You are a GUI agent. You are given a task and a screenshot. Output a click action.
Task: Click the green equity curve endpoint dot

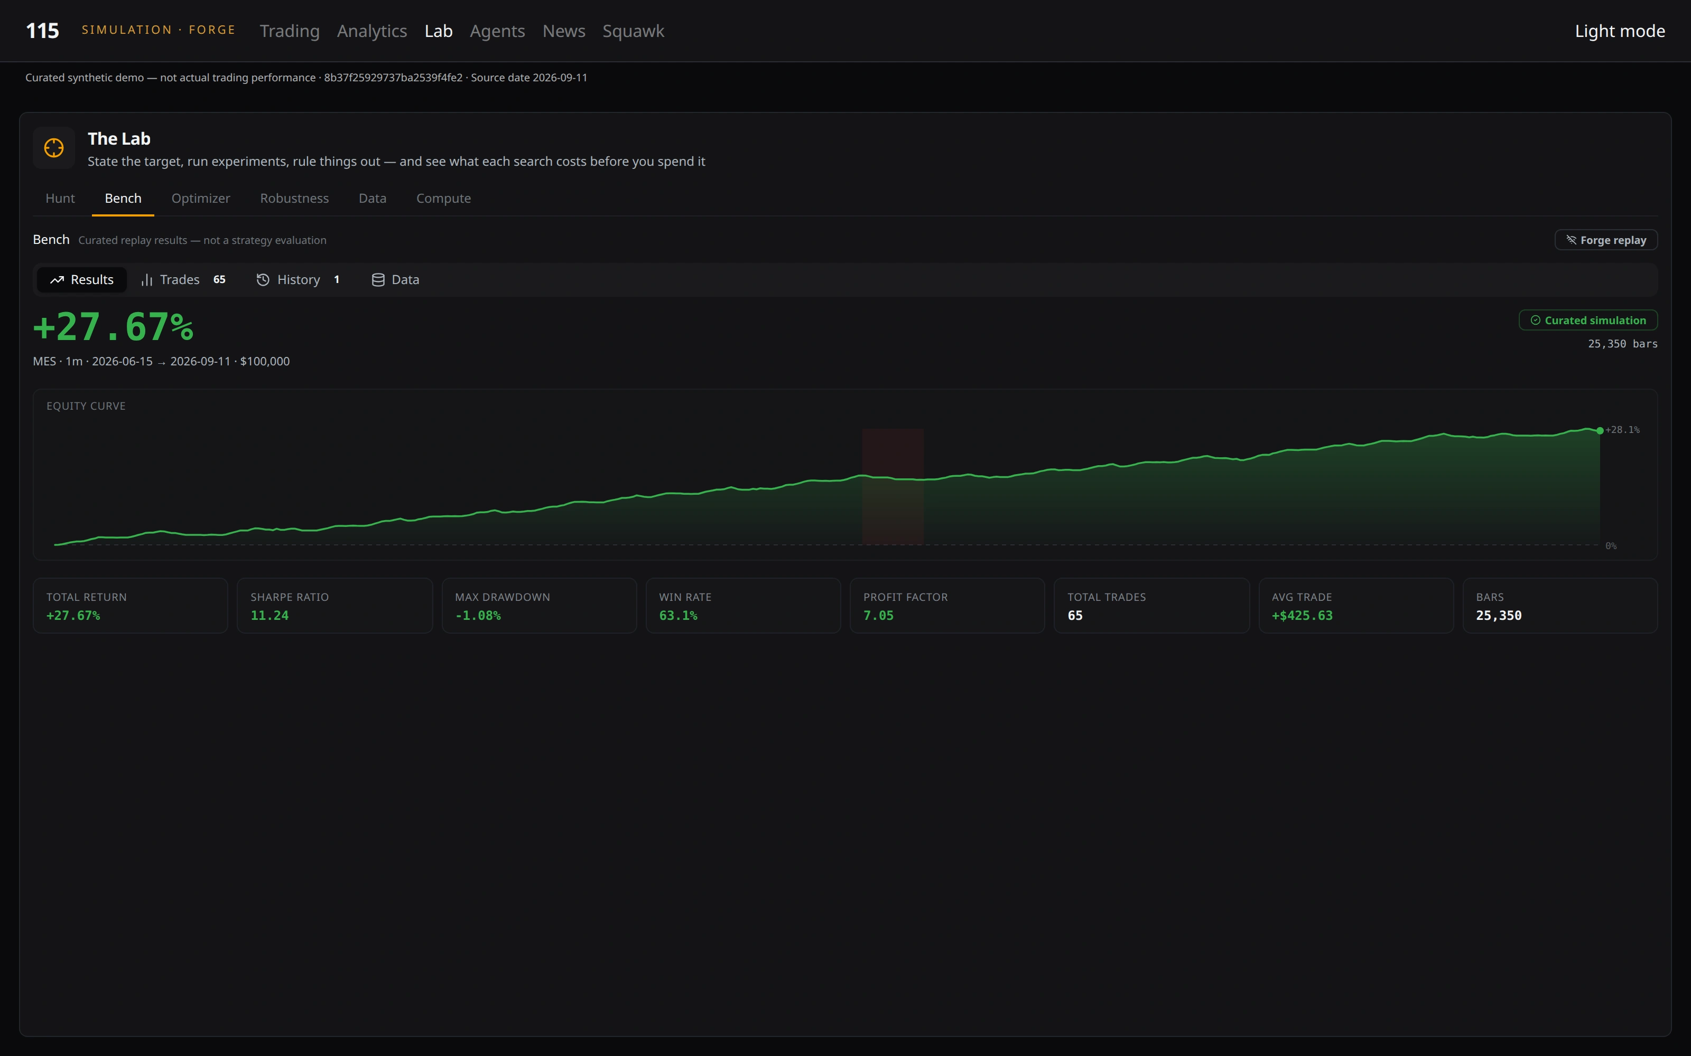(1600, 431)
